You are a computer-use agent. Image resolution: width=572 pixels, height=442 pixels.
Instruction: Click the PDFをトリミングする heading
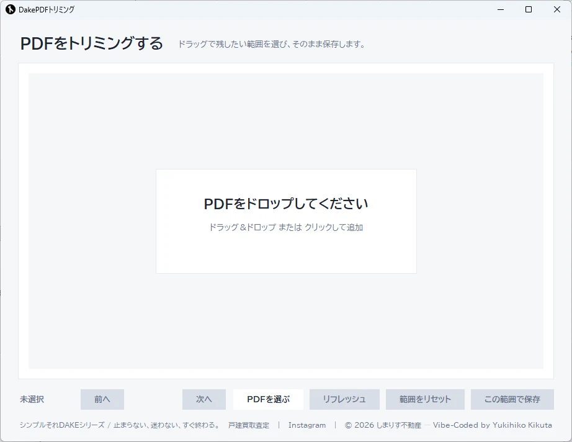click(92, 43)
